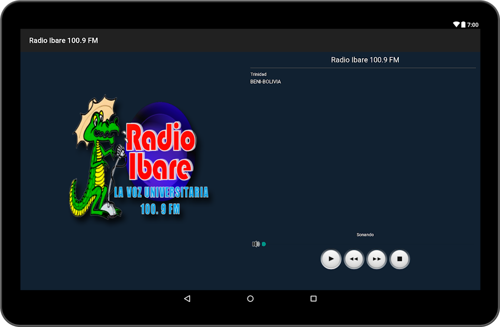Viewport: 500px width, 327px height.
Task: Tap the app bar title Radio Ibare 100.9 FM
Action: [63, 40]
